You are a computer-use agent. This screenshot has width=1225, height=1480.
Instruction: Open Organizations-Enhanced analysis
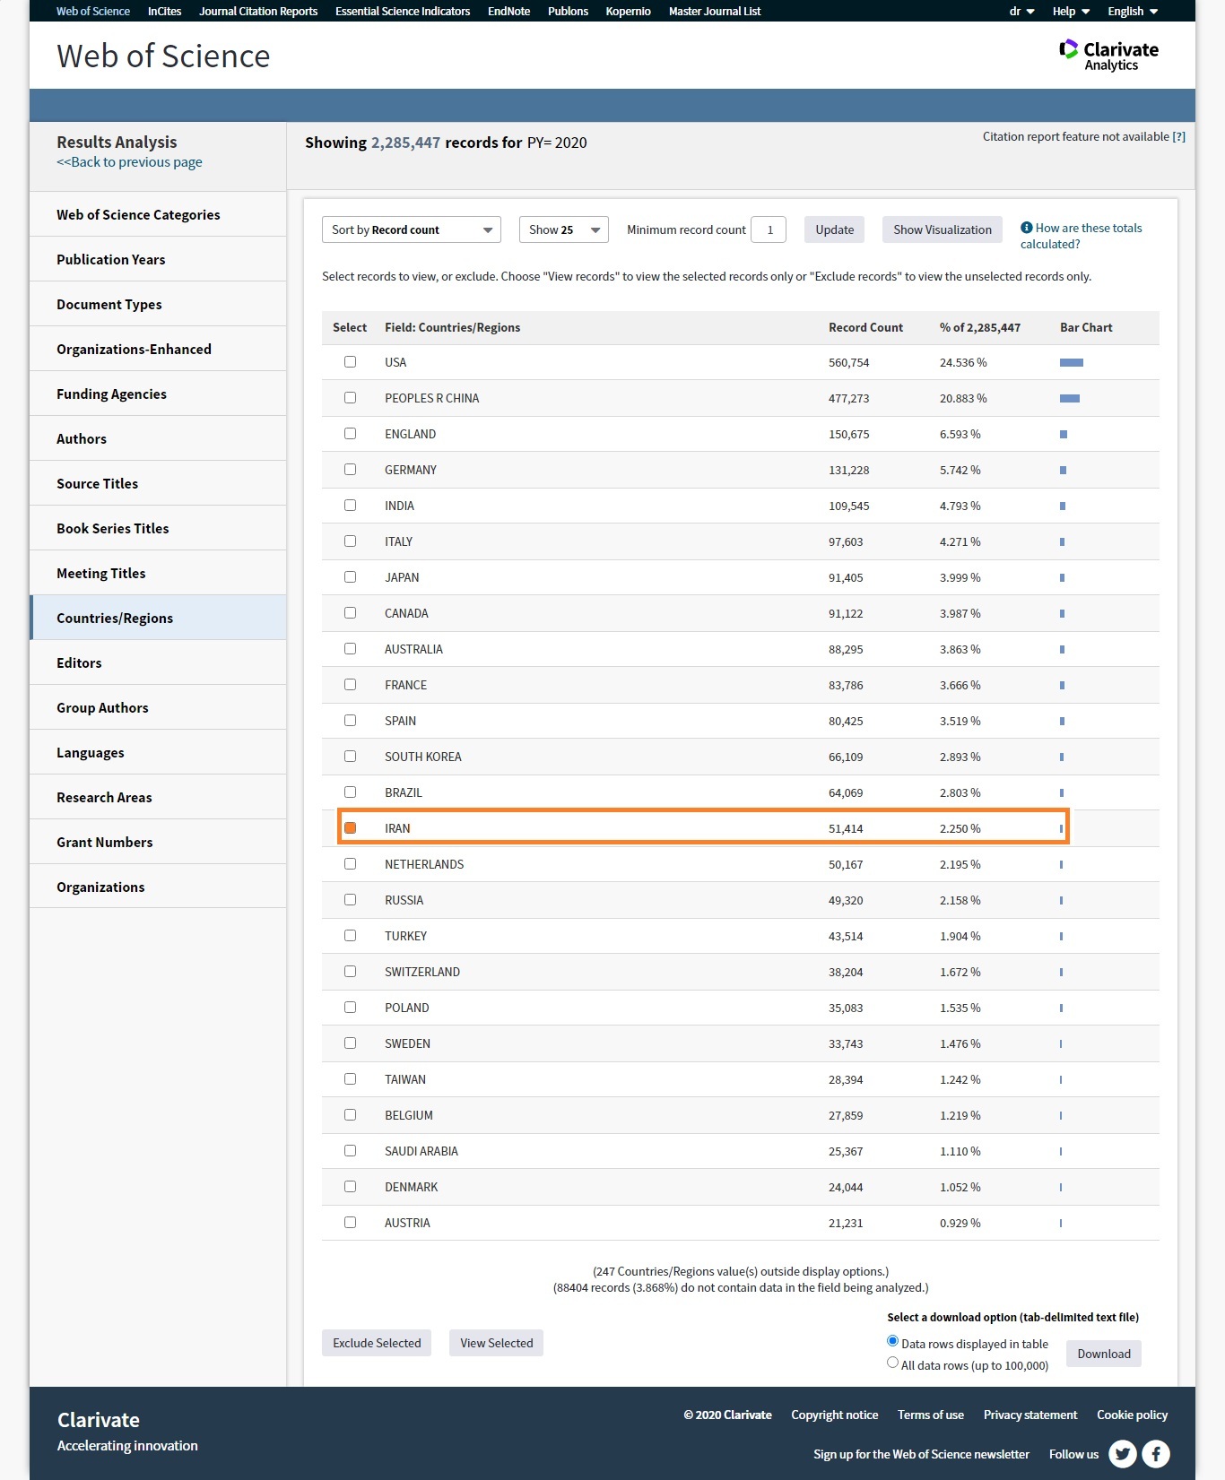(158, 349)
